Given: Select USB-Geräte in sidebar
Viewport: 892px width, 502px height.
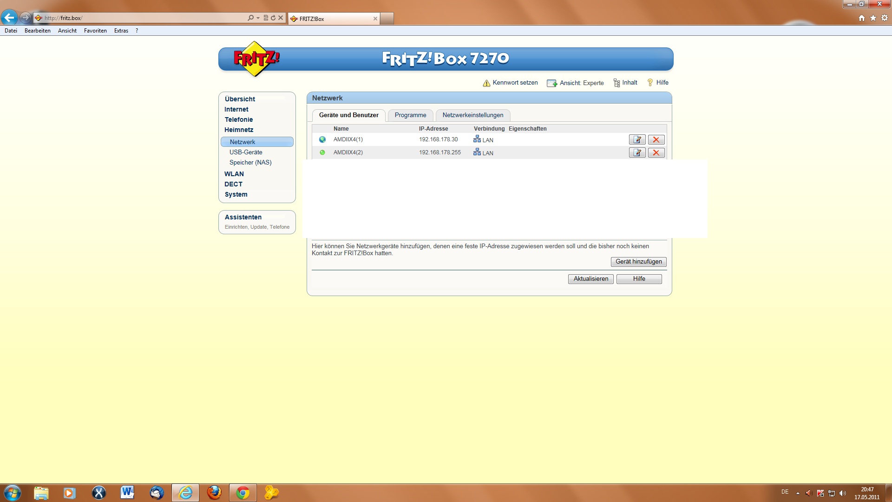Looking at the screenshot, I should click(x=246, y=152).
